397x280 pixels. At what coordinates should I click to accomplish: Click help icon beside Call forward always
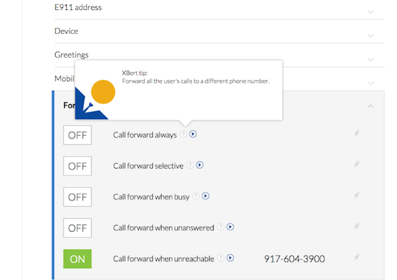click(183, 134)
